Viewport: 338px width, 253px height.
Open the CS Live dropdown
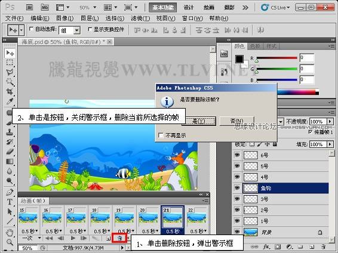point(275,8)
